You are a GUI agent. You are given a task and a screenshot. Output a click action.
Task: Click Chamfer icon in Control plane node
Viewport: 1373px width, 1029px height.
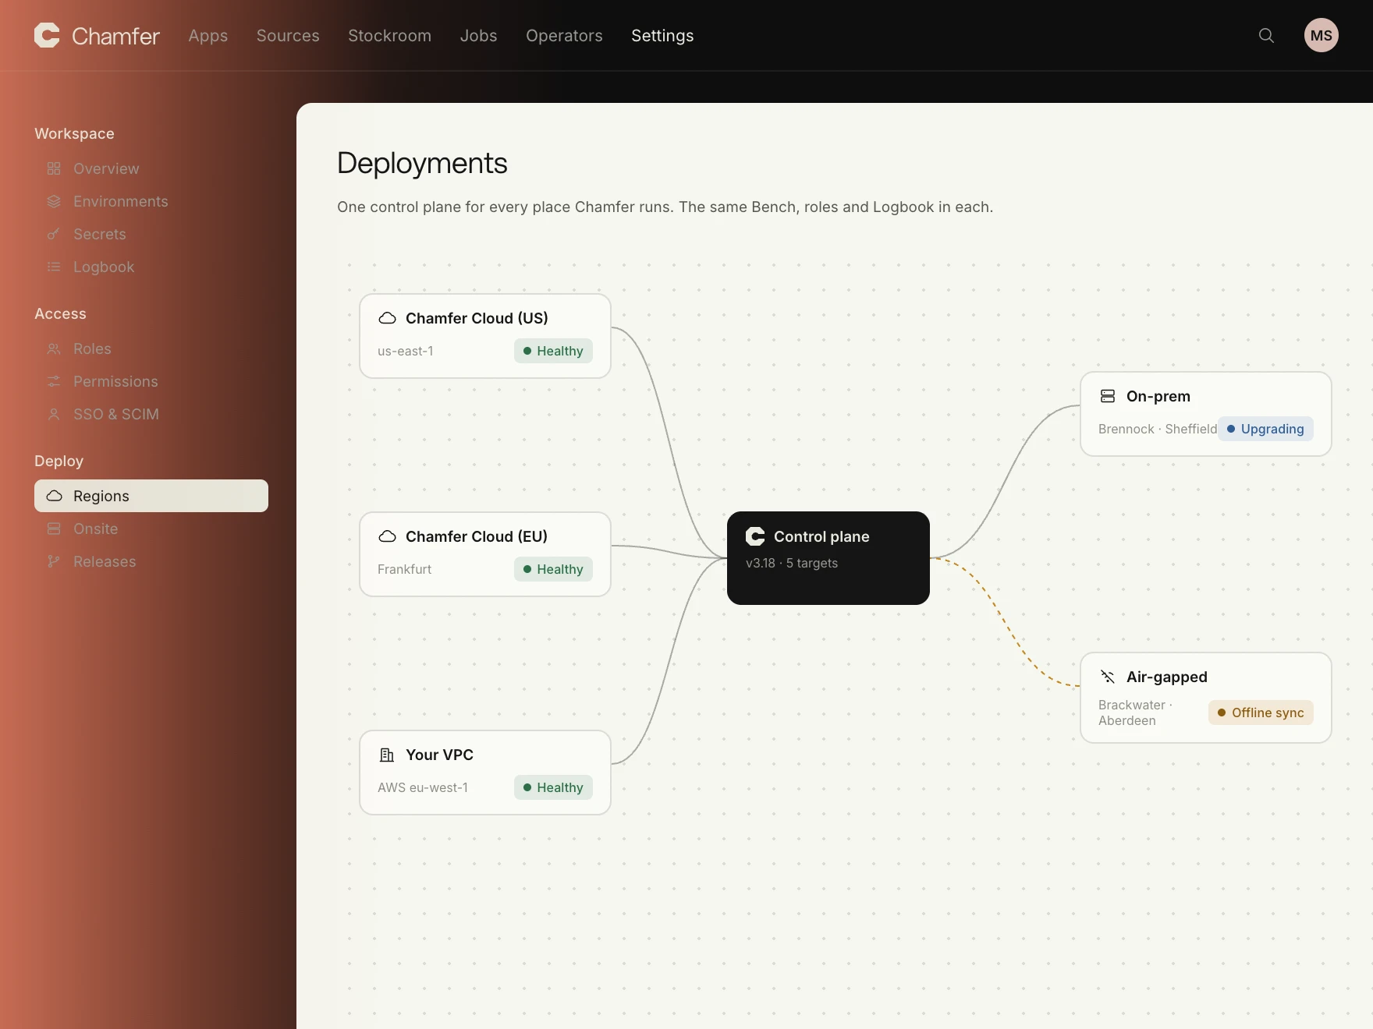coord(755,536)
